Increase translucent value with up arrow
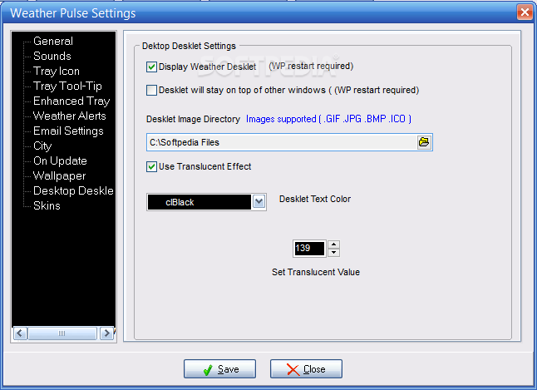Screen dimensions: 537x390 click(x=333, y=244)
